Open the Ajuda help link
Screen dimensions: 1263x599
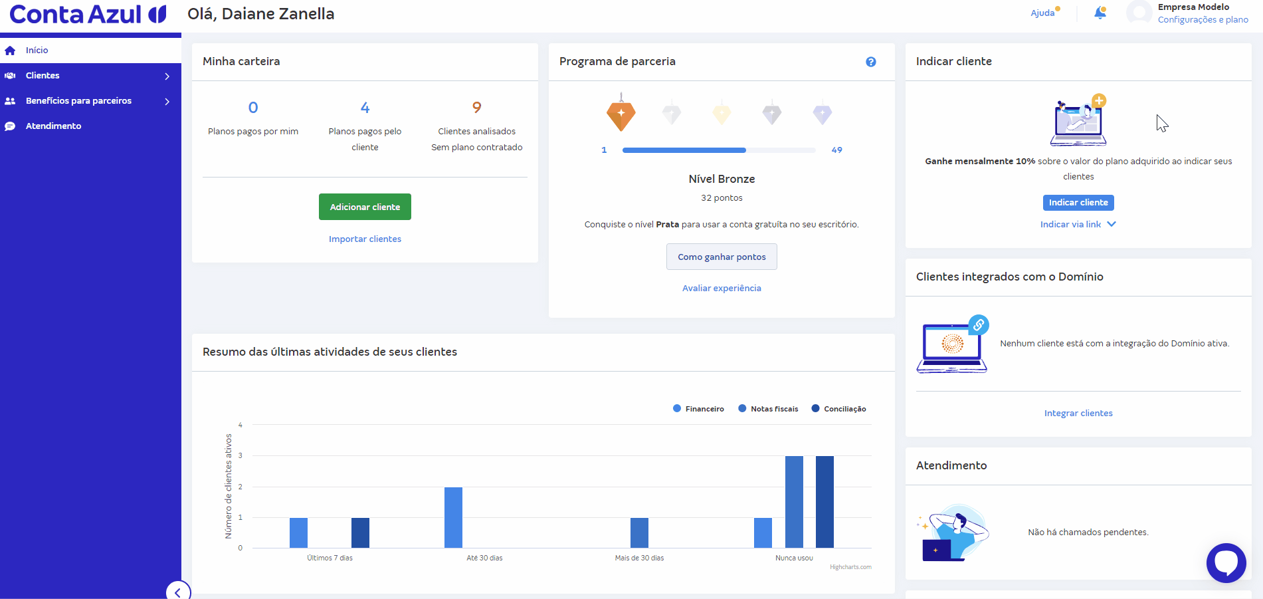click(1043, 13)
